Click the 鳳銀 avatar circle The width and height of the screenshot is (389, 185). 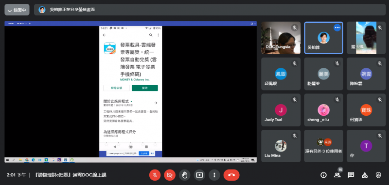click(x=281, y=74)
